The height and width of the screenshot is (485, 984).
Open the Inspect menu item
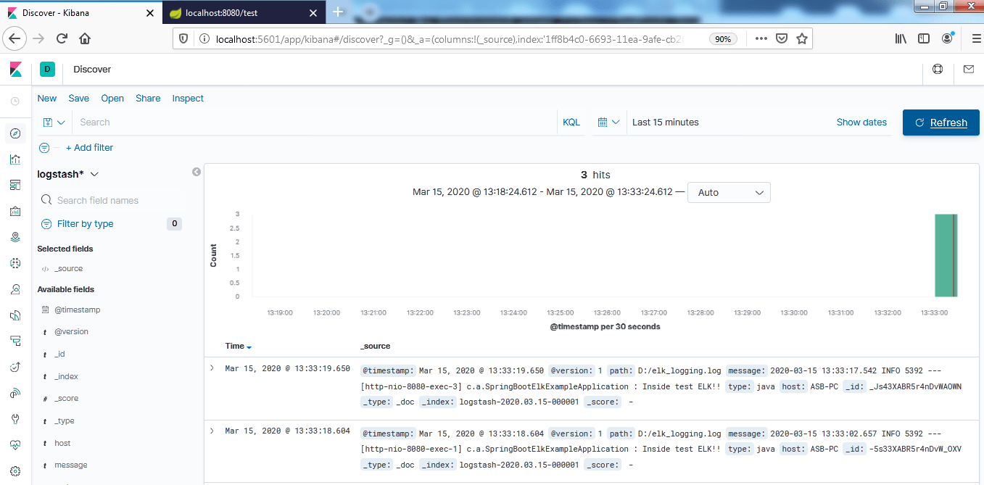tap(188, 98)
